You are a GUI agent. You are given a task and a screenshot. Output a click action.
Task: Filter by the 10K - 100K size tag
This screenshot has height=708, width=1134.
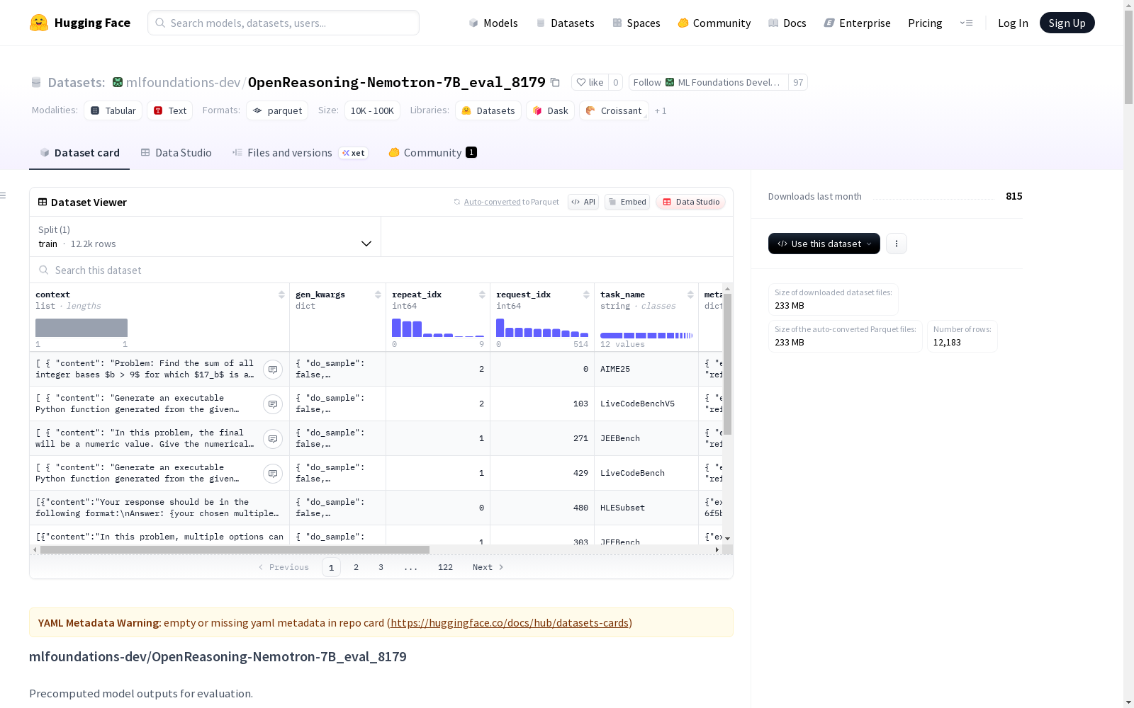(x=372, y=111)
